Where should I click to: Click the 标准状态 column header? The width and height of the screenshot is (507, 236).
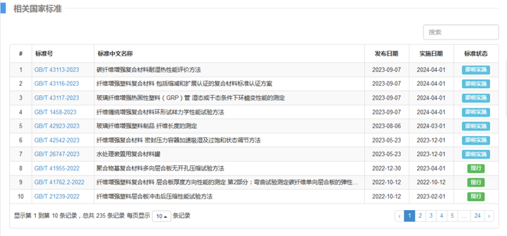(x=476, y=54)
